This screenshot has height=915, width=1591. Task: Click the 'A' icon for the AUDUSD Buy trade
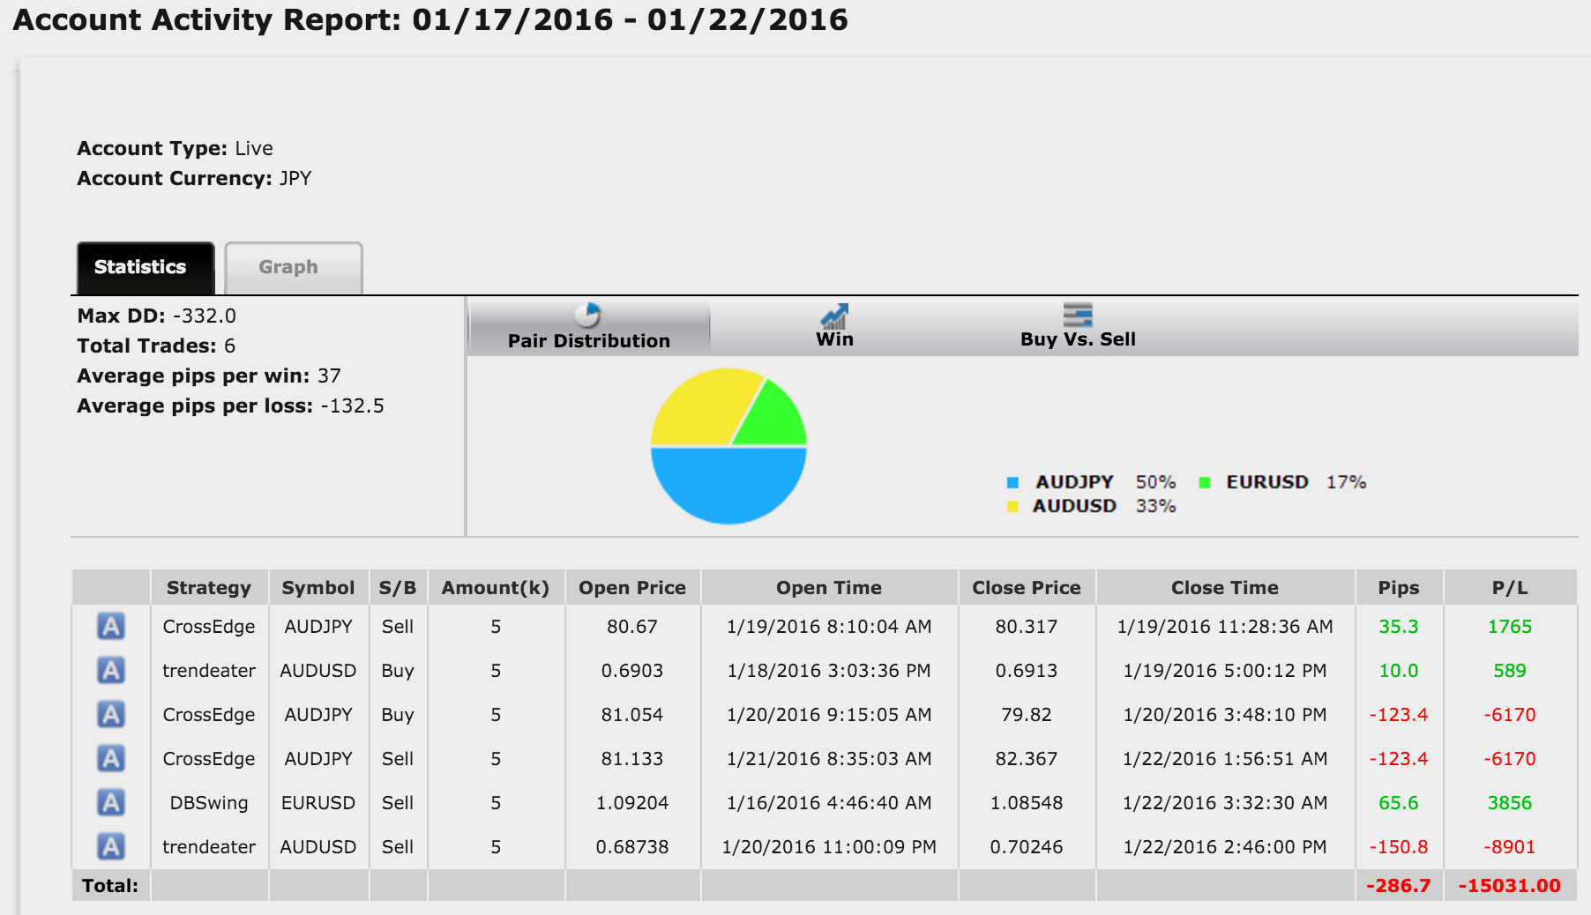point(110,671)
